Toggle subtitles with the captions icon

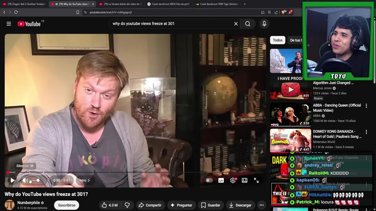221,181
